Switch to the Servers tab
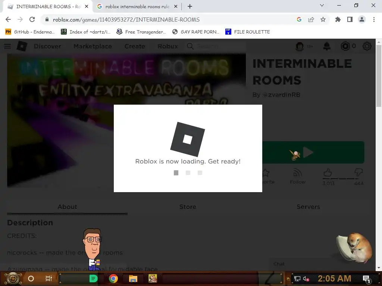The height and width of the screenshot is (286, 382). tap(308, 207)
